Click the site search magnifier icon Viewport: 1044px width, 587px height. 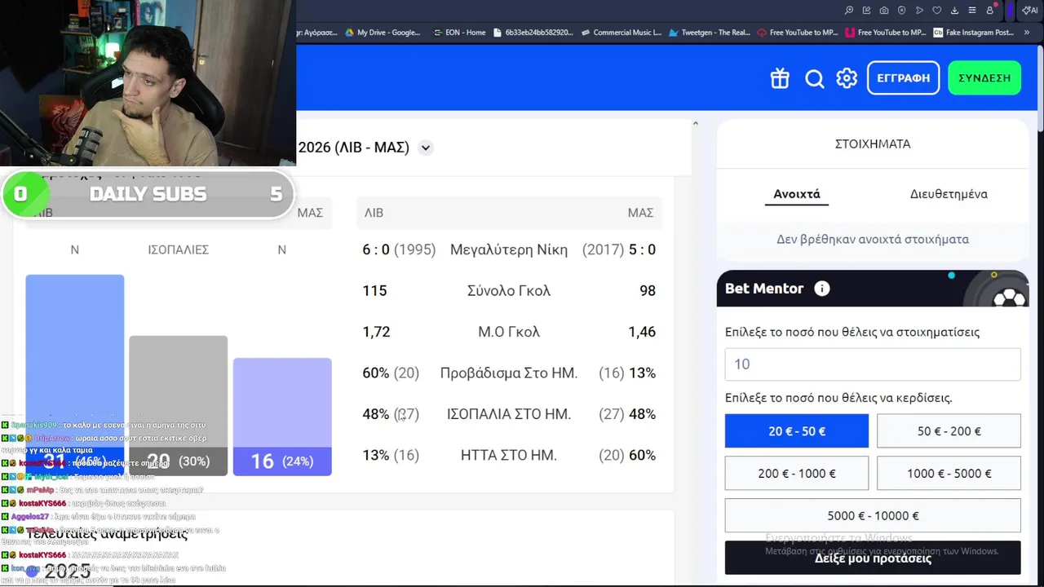pos(814,78)
